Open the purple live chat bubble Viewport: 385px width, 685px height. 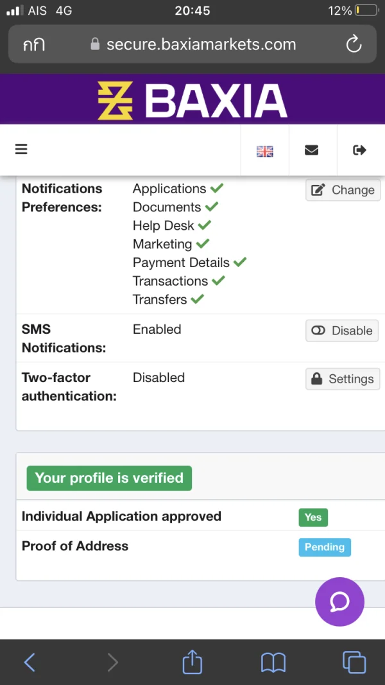pyautogui.click(x=339, y=602)
